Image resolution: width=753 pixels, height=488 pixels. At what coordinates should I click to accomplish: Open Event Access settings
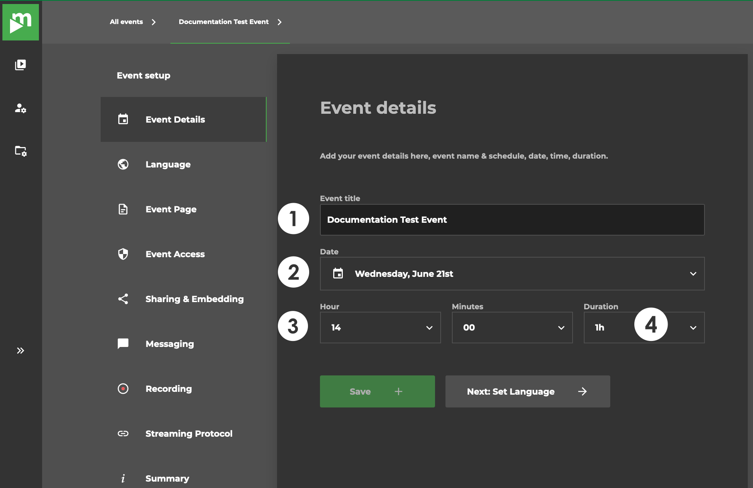pos(184,254)
